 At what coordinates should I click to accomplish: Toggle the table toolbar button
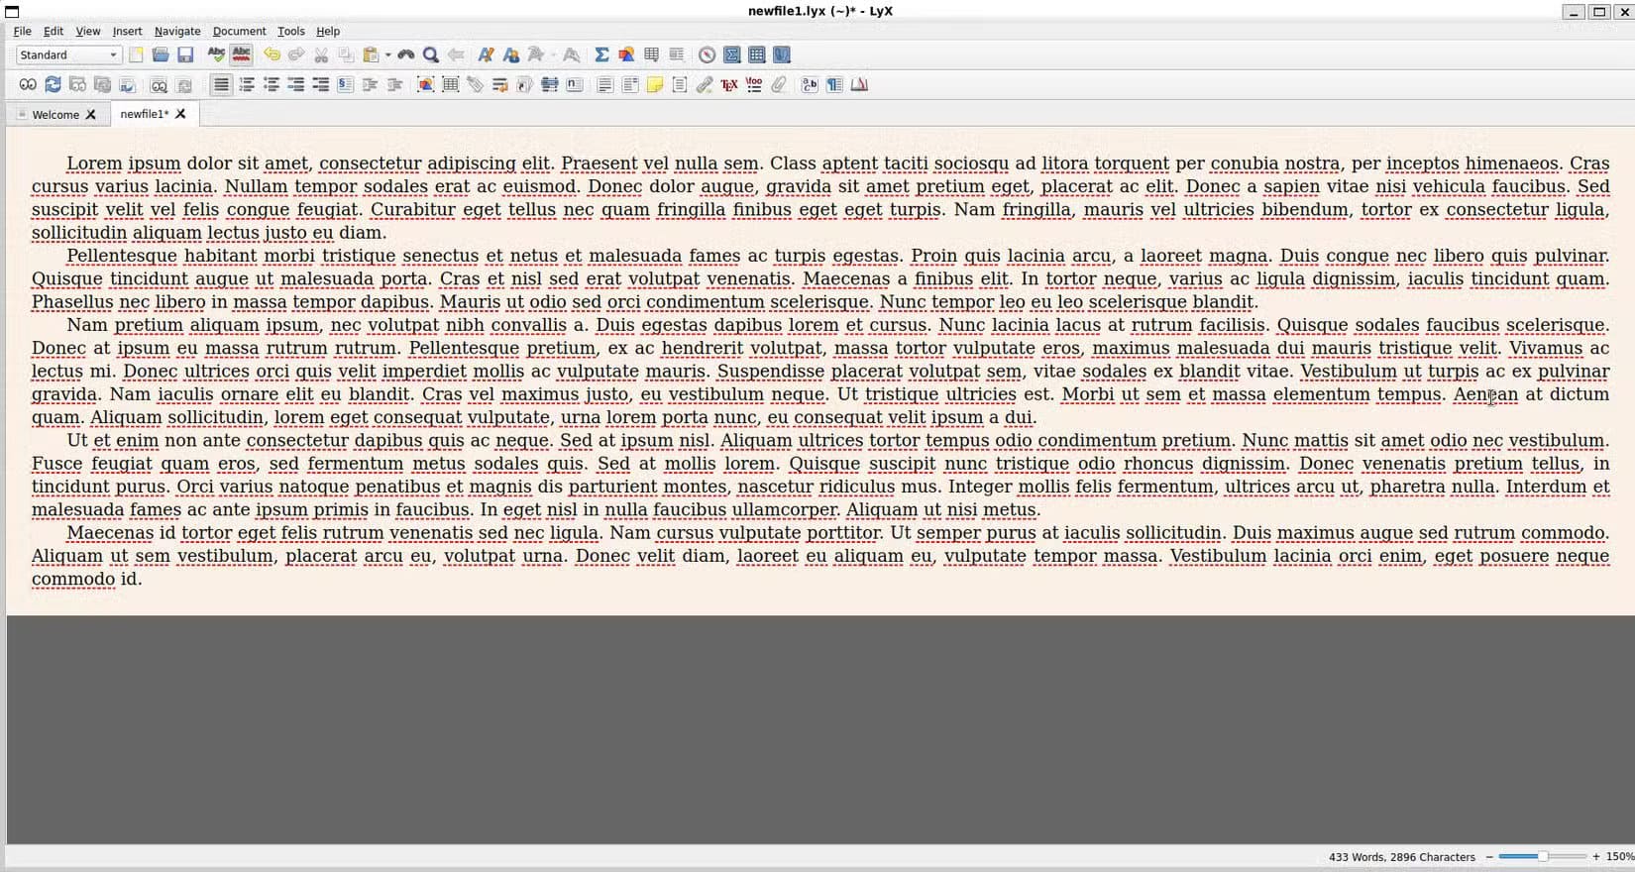pyautogui.click(x=757, y=55)
